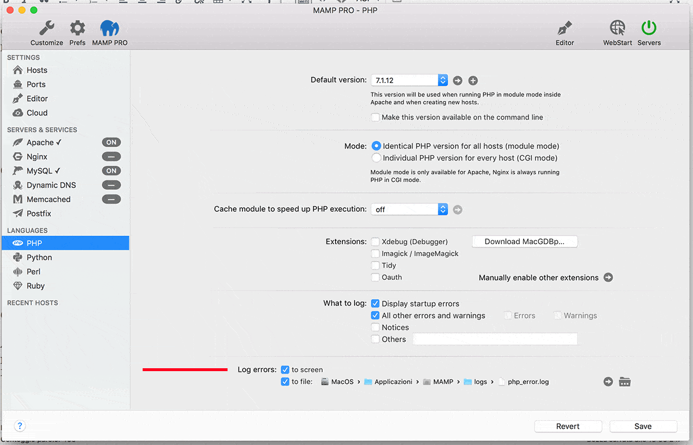
Task: Toggle the Dynamic DNS switch
Action: click(111, 185)
